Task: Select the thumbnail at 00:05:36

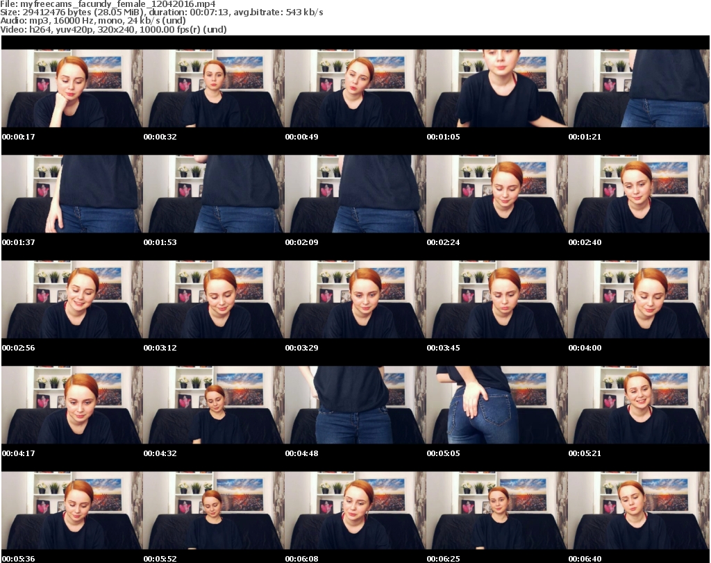Action: pos(72,511)
